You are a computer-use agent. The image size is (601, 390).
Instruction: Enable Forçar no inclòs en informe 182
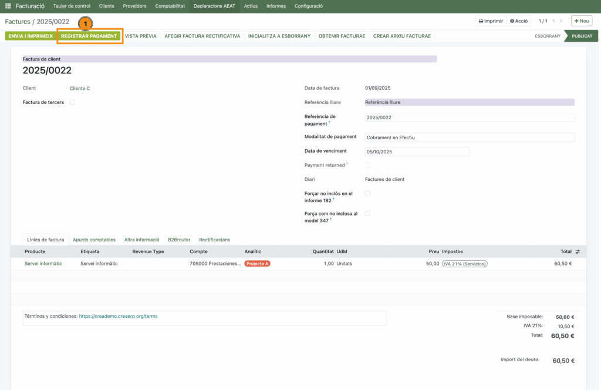coord(367,193)
